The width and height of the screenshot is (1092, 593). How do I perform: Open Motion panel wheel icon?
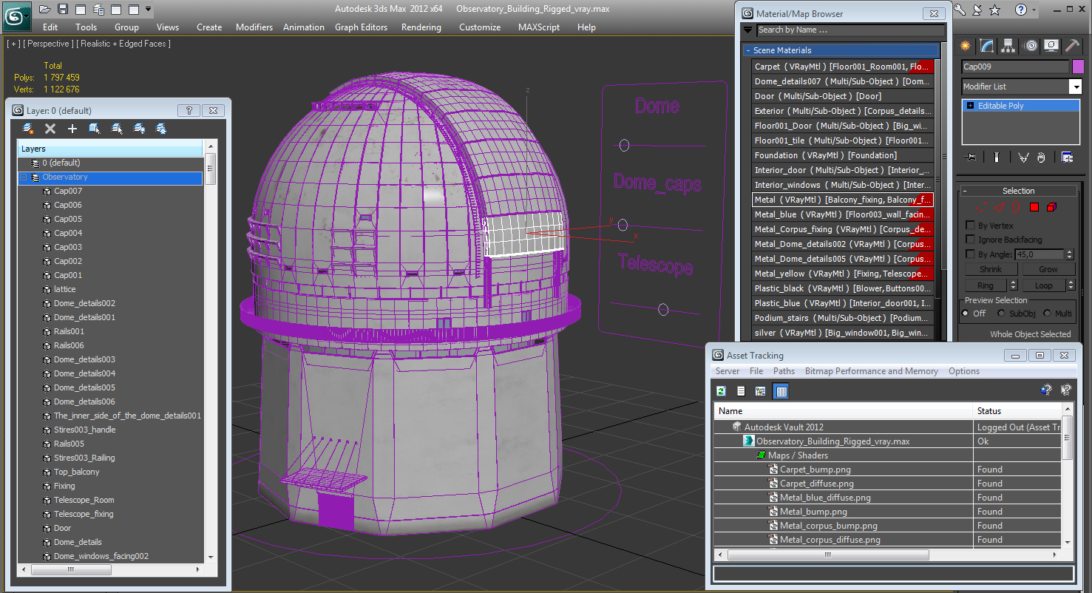[x=1030, y=46]
